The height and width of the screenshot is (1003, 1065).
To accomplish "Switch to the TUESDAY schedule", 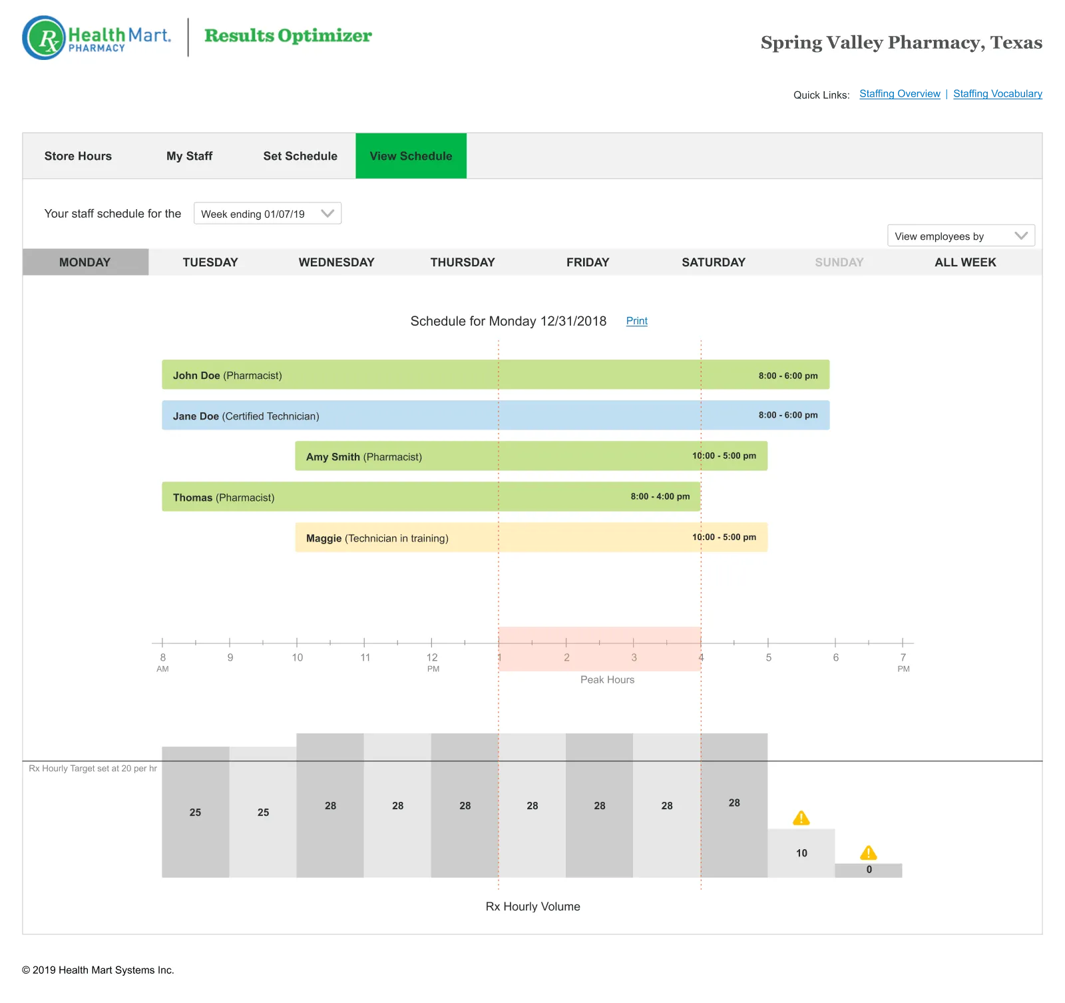I will tap(210, 262).
